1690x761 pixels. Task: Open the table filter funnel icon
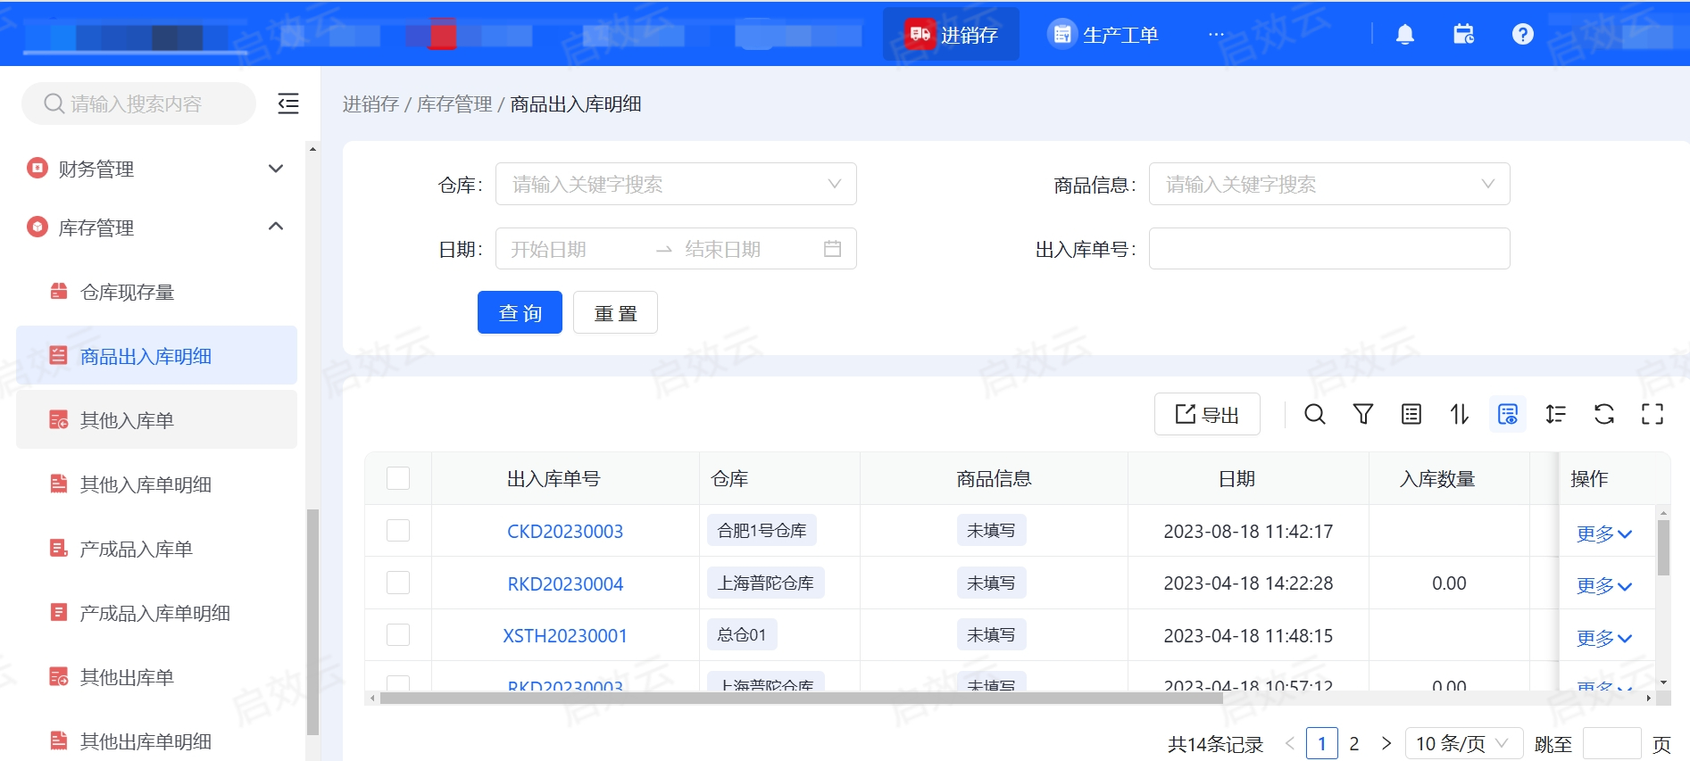(1362, 414)
